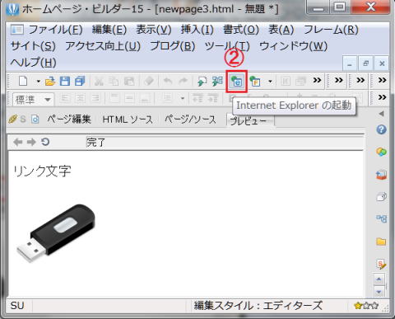Undo the last action

tap(168, 82)
